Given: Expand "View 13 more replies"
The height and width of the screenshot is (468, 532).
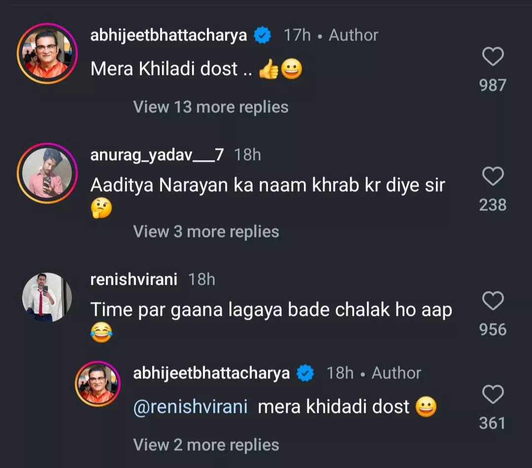Looking at the screenshot, I should click(211, 107).
